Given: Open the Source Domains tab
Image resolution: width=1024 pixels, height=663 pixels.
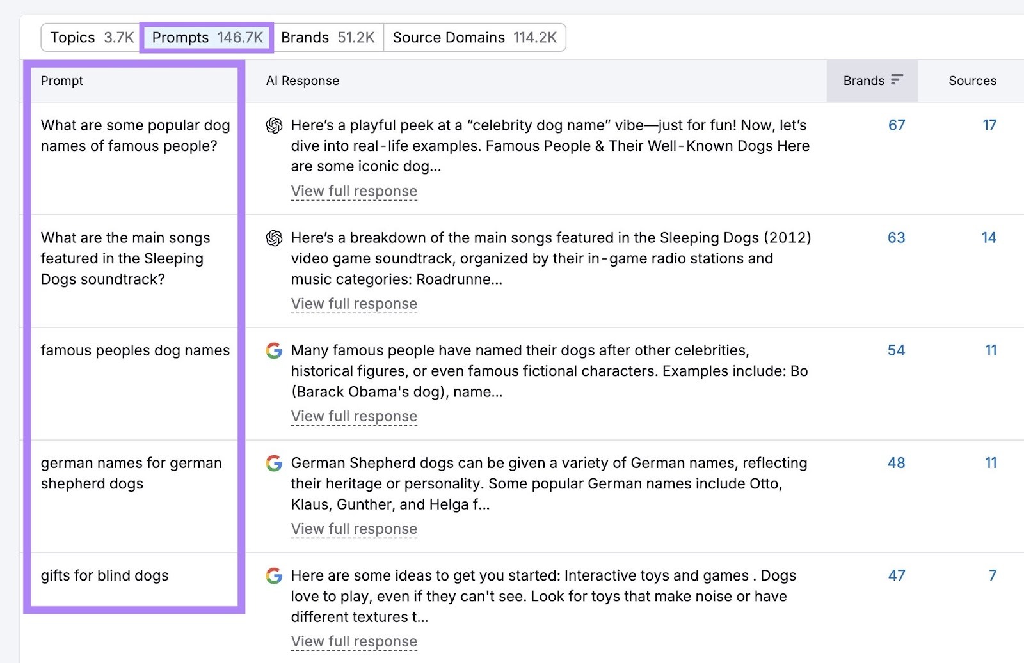Looking at the screenshot, I should [x=474, y=37].
